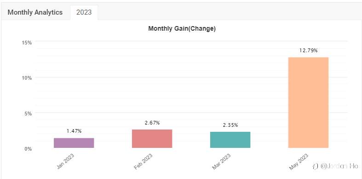Click the Jan 2023 axis label
This screenshot has width=362, height=179.
tap(65, 162)
